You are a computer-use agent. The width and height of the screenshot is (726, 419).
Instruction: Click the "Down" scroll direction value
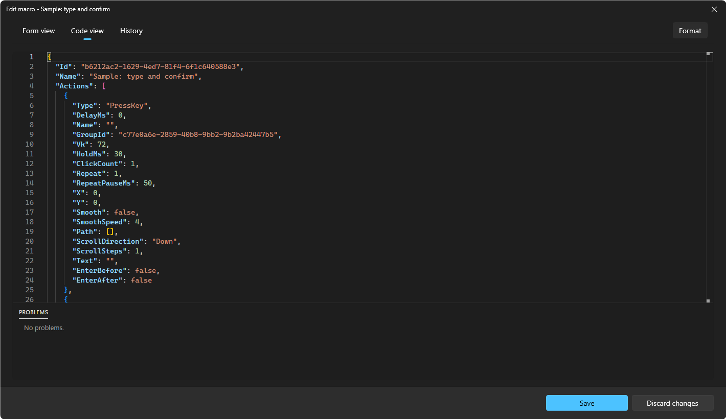tap(165, 241)
